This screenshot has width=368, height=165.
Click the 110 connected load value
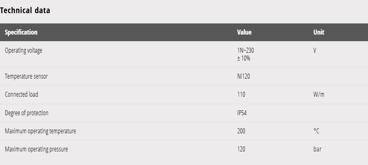241,95
